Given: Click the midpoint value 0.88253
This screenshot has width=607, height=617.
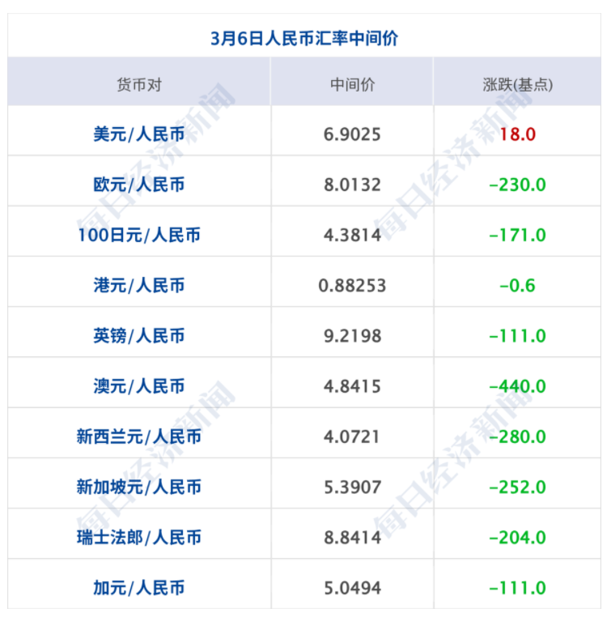Looking at the screenshot, I should (352, 285).
